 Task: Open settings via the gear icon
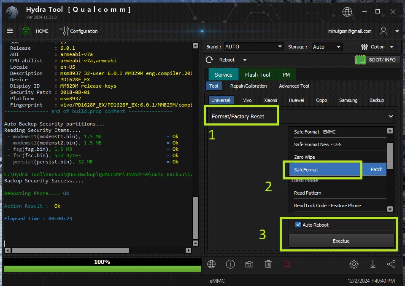tap(354, 264)
